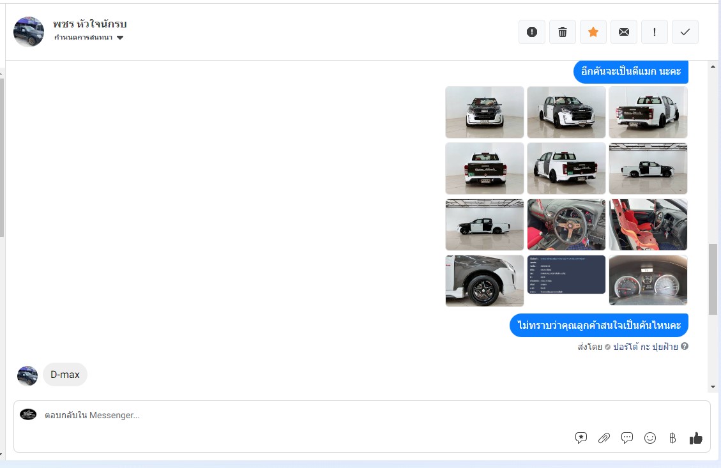Click chat scrollbar down arrow
The image size is (721, 468).
click(713, 387)
